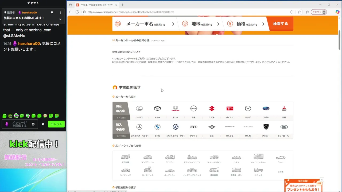This screenshot has height=192, width=342.
Task: Expand the pinned chat message chevron
Action: click(60, 19)
